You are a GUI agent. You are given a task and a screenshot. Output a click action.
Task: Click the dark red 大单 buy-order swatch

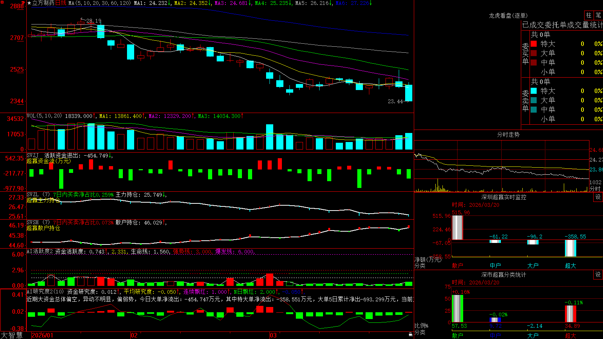tap(534, 53)
